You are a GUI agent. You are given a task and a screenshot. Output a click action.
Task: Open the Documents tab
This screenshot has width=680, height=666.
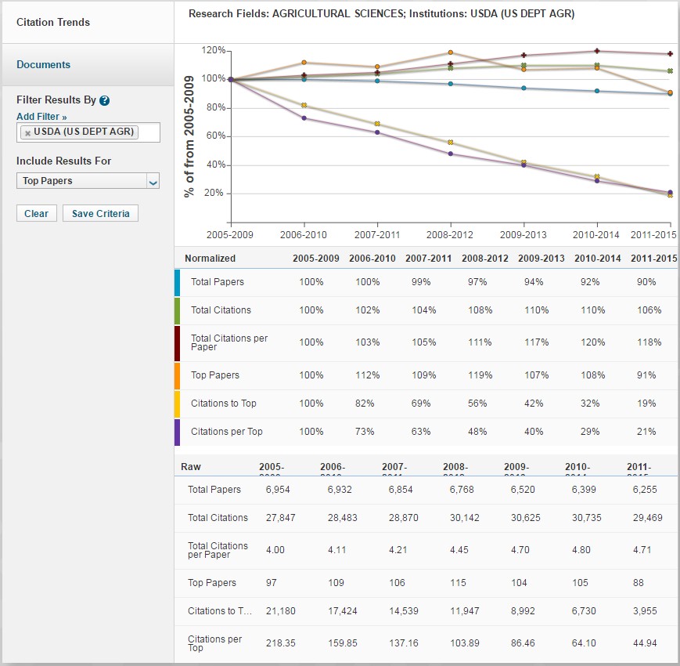click(x=43, y=65)
